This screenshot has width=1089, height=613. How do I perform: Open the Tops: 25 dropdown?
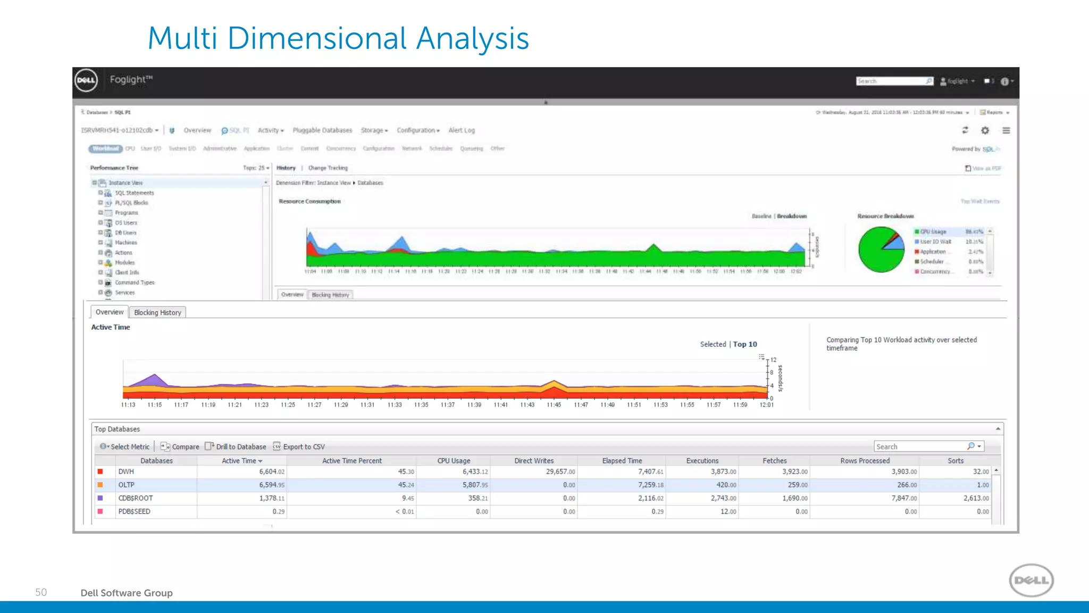click(256, 168)
